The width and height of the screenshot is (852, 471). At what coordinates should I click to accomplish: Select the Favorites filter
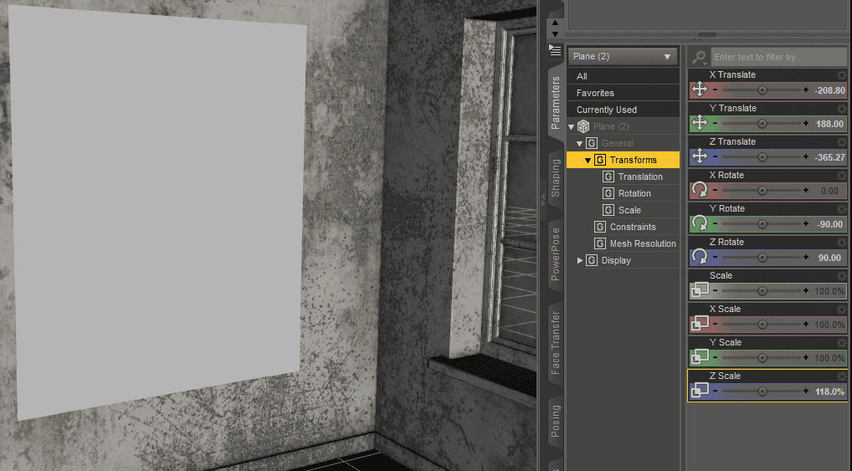click(623, 93)
